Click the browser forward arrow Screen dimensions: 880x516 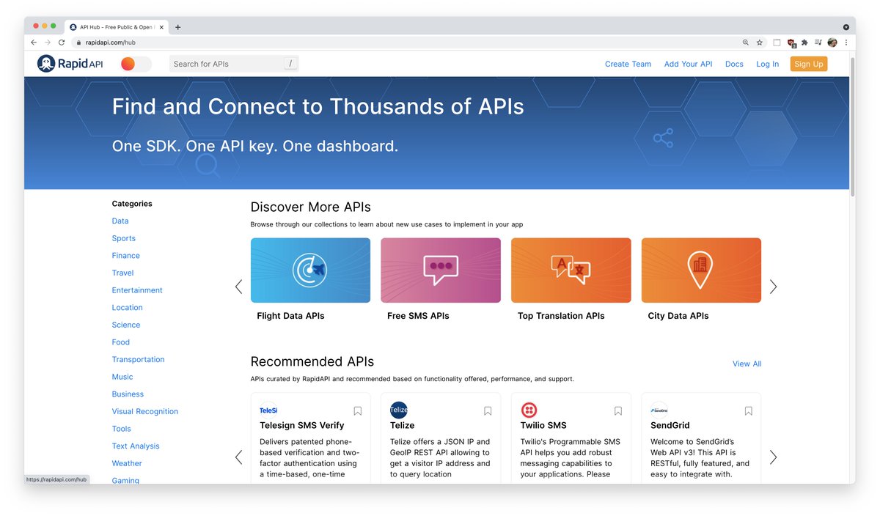(x=48, y=43)
